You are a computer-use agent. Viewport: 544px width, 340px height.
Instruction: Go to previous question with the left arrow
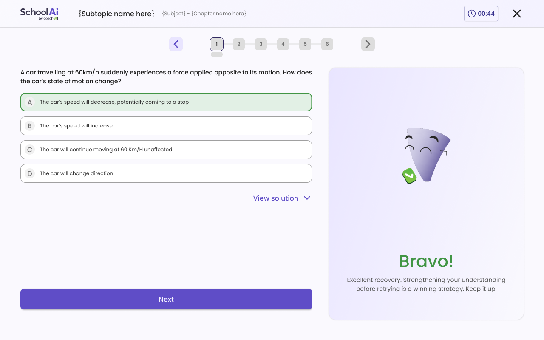point(176,44)
